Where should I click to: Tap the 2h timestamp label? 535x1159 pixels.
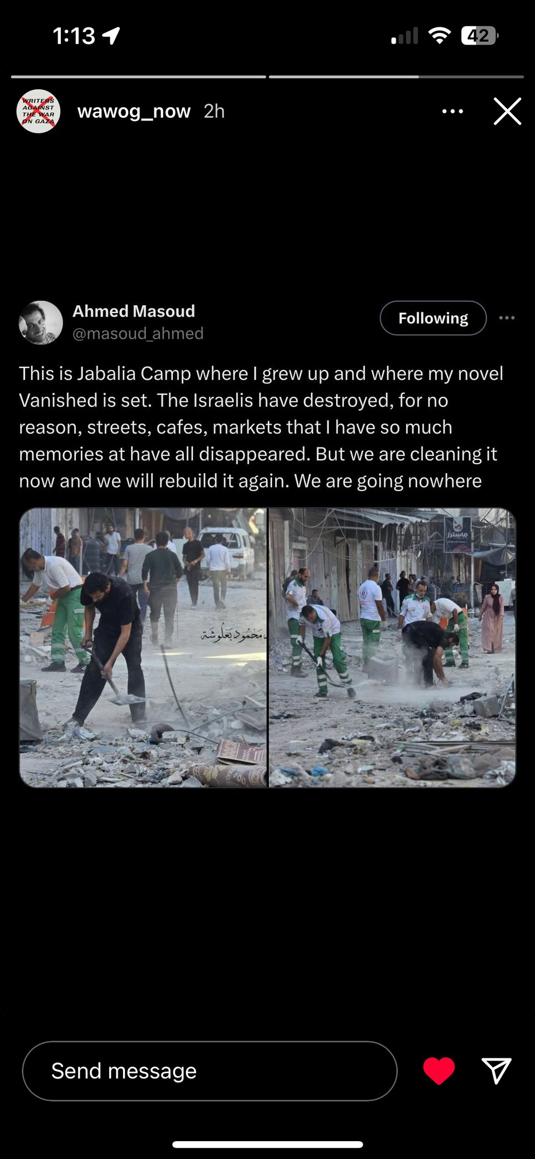214,111
